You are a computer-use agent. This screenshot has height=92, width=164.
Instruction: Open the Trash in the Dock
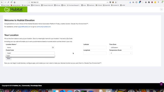pos(108,91)
